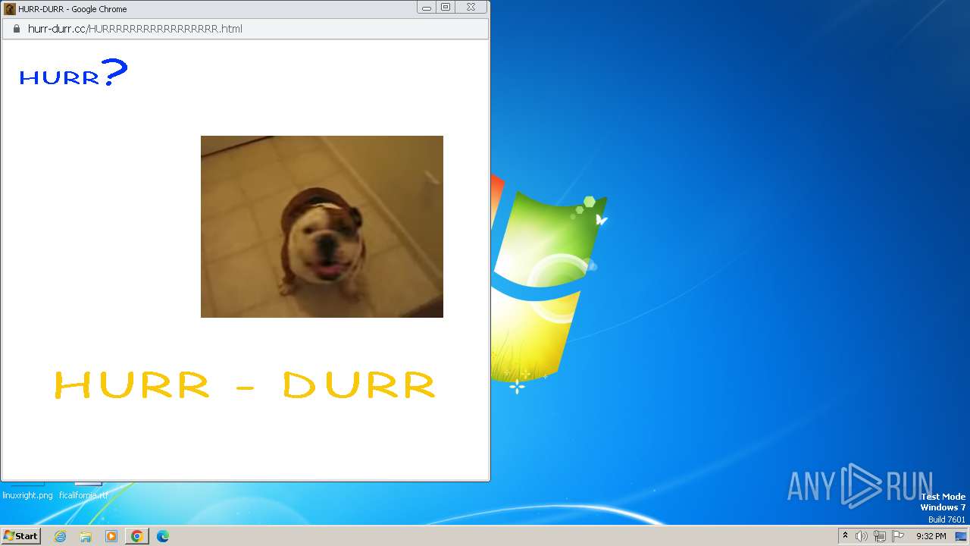Maximize the HURR-DURR Chrome window
Screen dimensions: 970x546
click(446, 7)
